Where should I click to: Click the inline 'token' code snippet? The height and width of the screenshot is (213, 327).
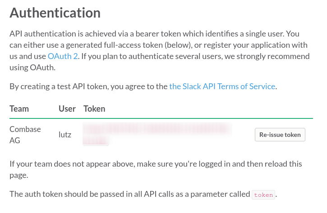pyautogui.click(x=263, y=195)
